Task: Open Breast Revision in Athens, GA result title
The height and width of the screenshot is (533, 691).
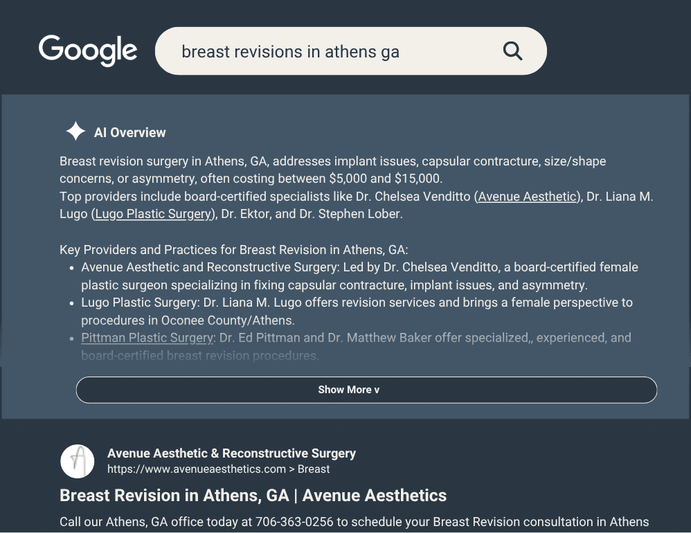Action: point(253,496)
